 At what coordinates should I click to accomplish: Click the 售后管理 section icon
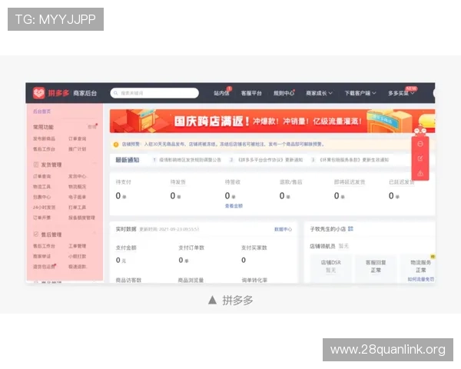point(36,234)
